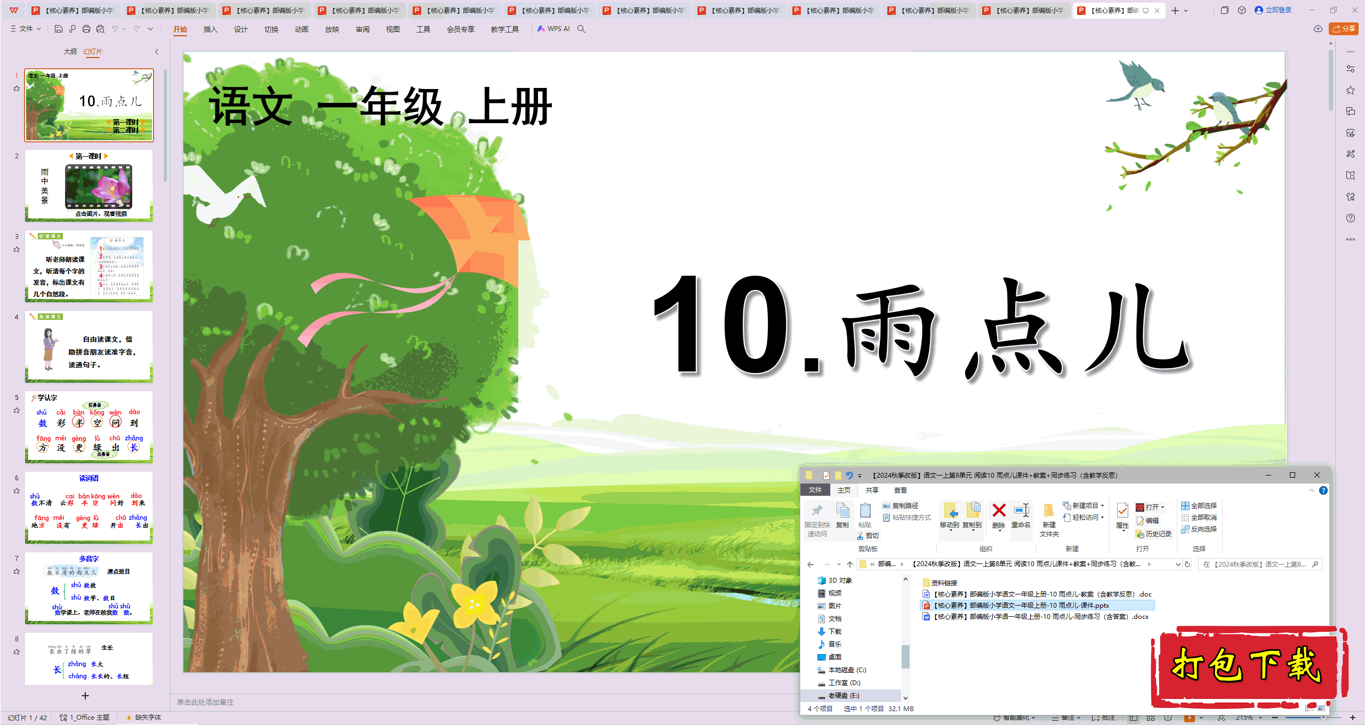Click the notes area 单击此处添加备注
1365x725 pixels.
coord(206,702)
